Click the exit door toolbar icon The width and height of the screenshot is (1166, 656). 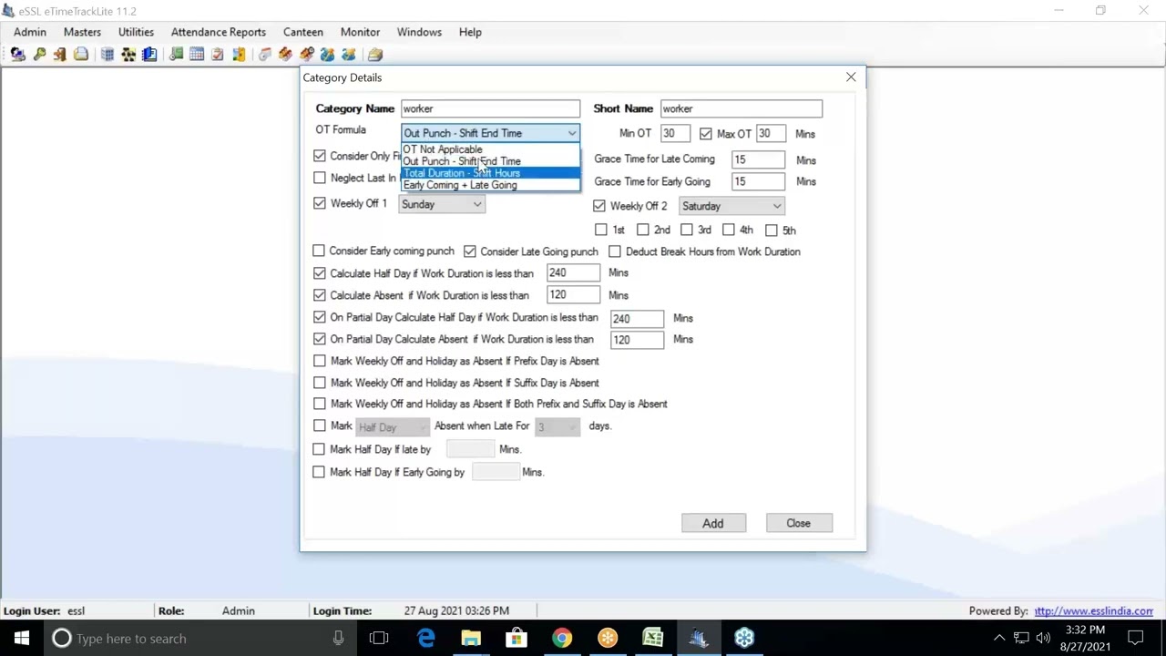coord(60,55)
